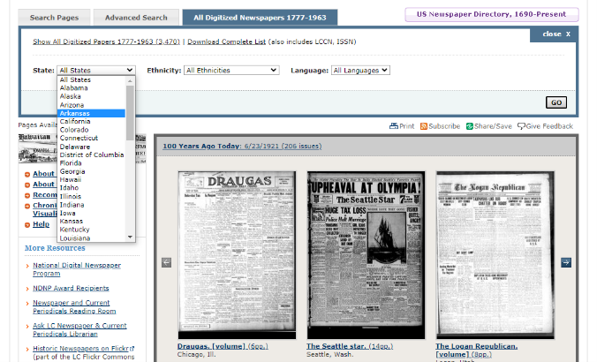The width and height of the screenshot is (597, 362).
Task: Click the scroll up arrow in state list
Action: [x=130, y=80]
